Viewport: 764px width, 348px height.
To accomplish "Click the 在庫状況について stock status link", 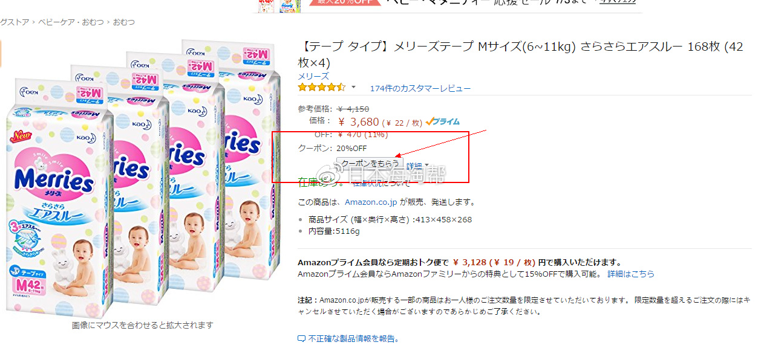I will point(381,183).
